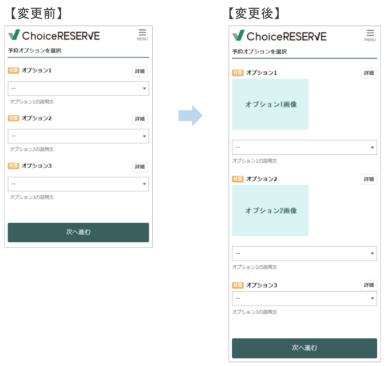Viewport: 387px width, 366px height.
Task: Click 予約オプションを選択 heading in the before screen
Action: click(35, 51)
